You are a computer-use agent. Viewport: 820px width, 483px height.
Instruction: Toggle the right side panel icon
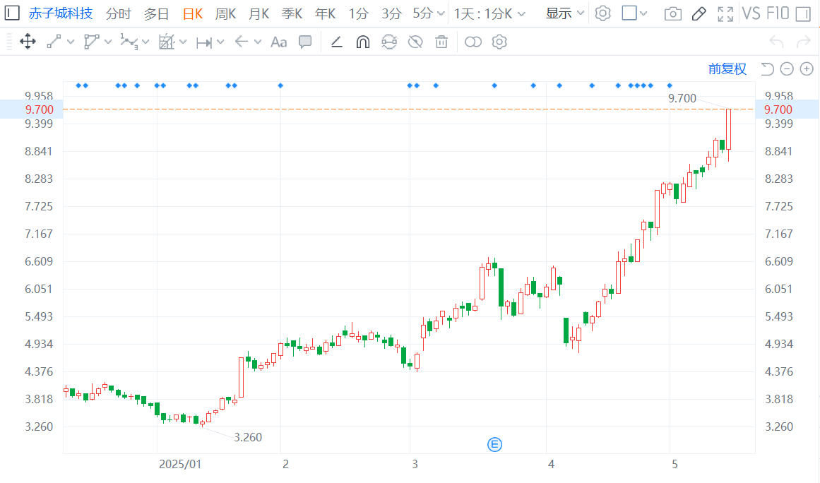pos(803,13)
